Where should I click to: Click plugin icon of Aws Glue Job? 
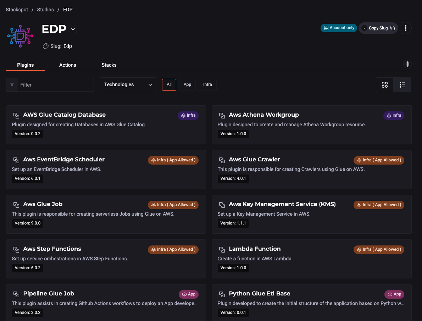click(16, 205)
